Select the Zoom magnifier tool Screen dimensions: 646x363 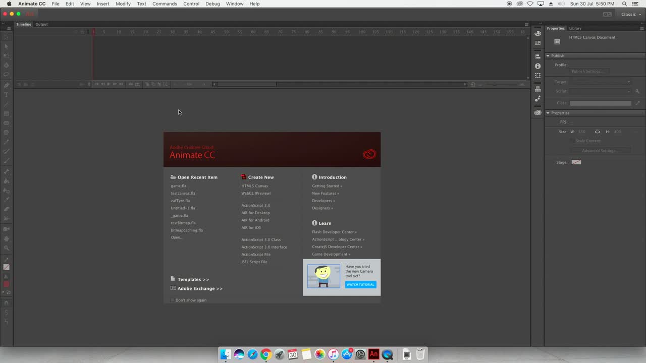tap(7, 248)
